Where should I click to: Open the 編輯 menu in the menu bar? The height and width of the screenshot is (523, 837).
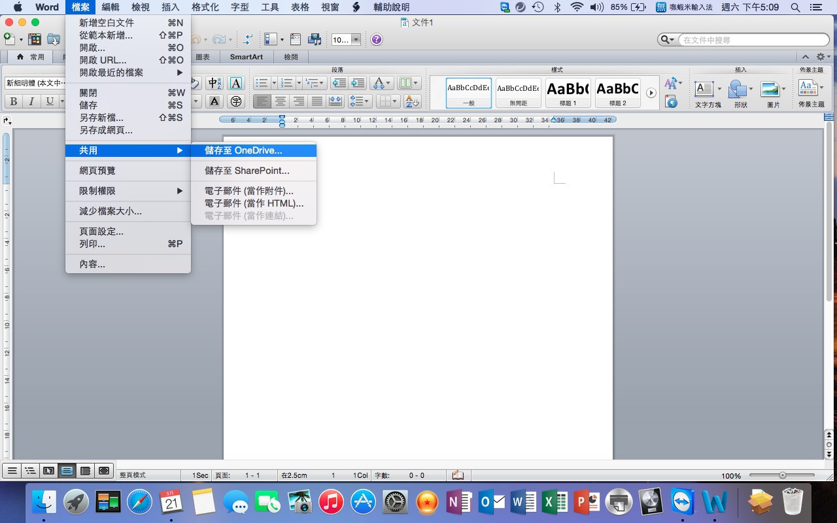click(x=111, y=7)
